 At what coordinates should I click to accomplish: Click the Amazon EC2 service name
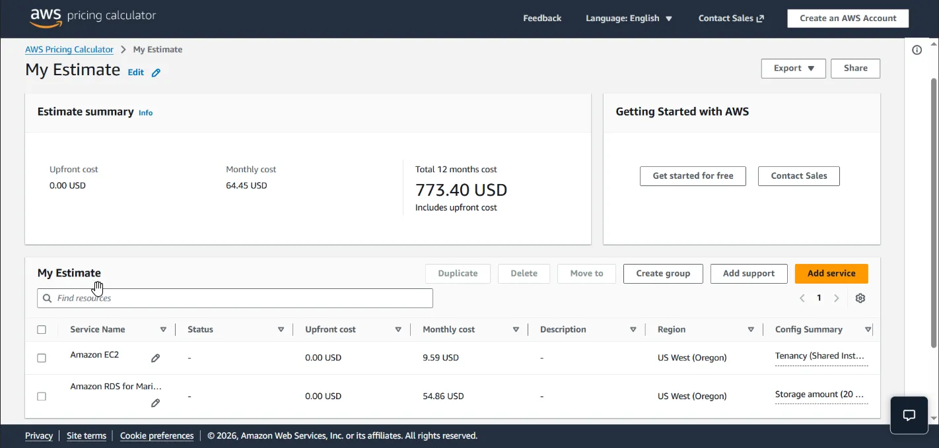click(94, 355)
